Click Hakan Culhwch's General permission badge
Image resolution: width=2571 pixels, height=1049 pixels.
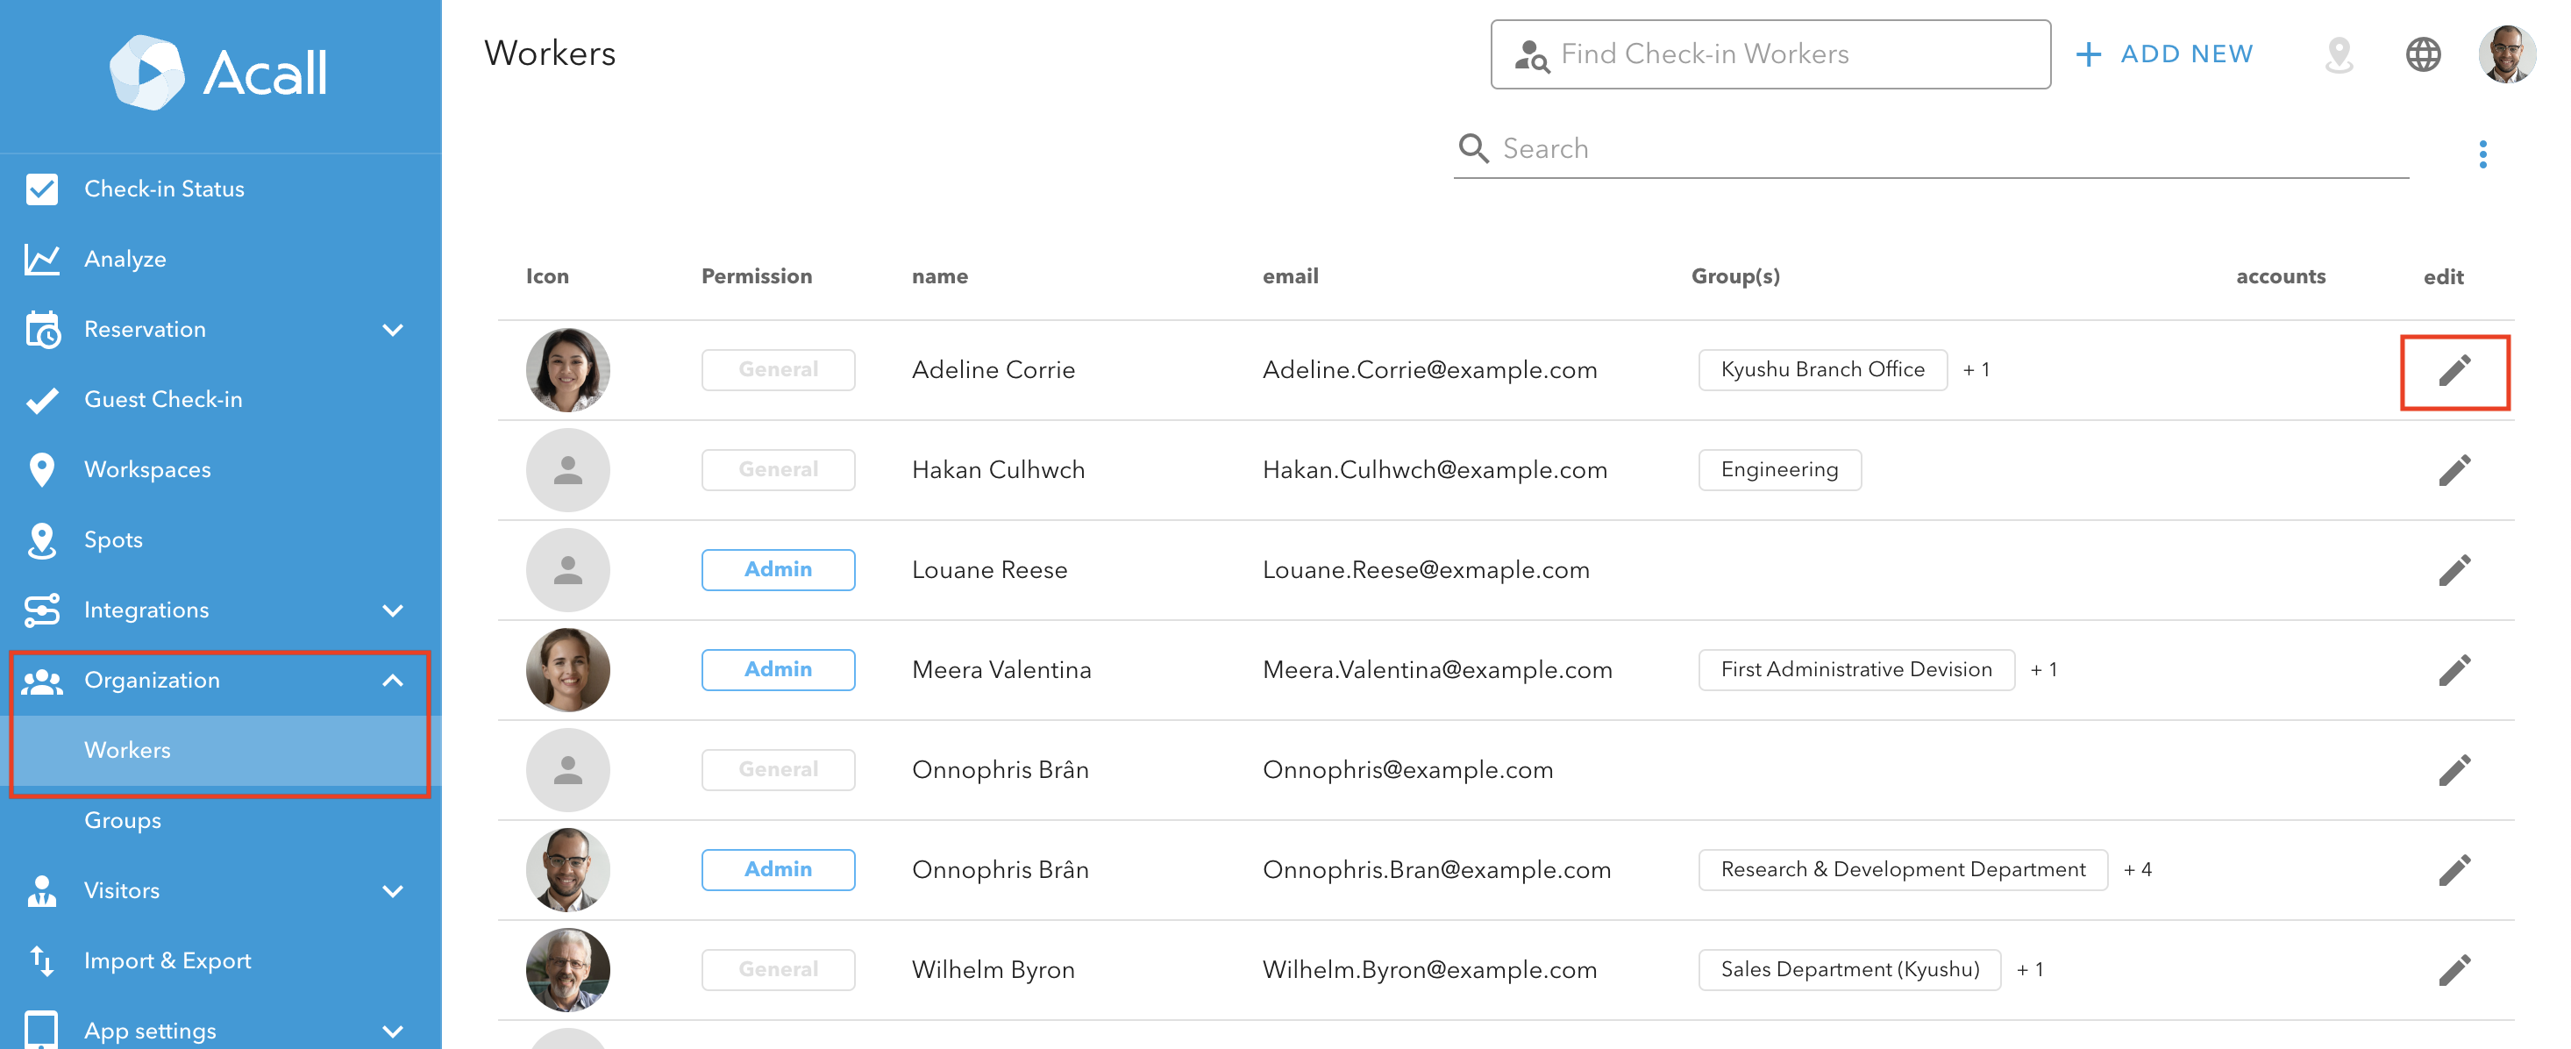[778, 470]
